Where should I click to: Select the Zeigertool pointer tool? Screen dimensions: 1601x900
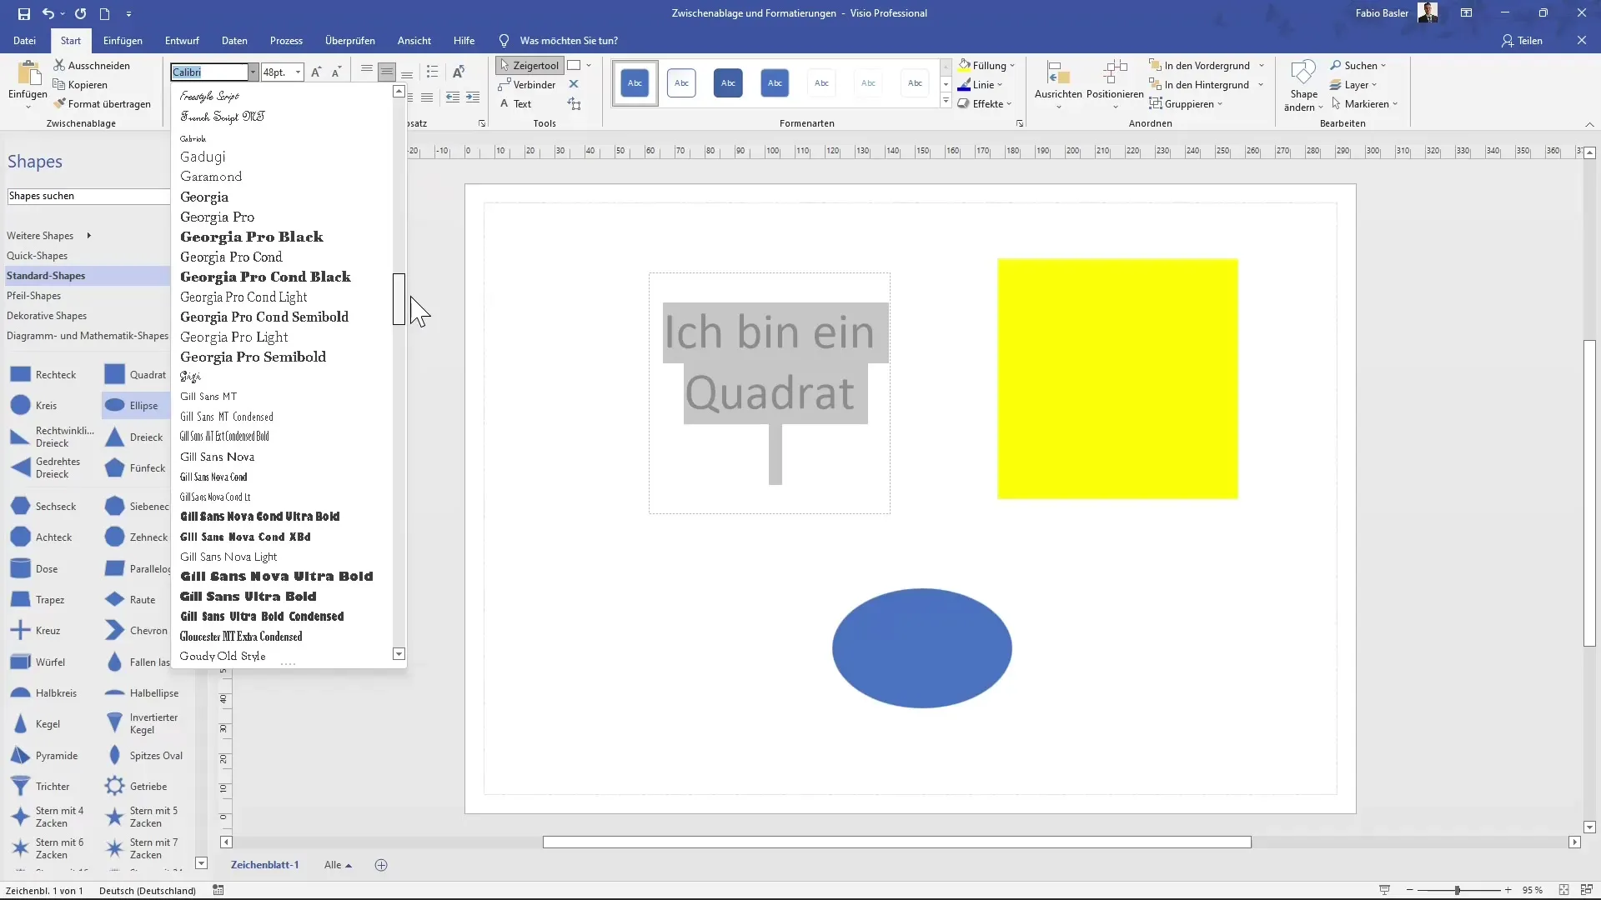pos(529,65)
